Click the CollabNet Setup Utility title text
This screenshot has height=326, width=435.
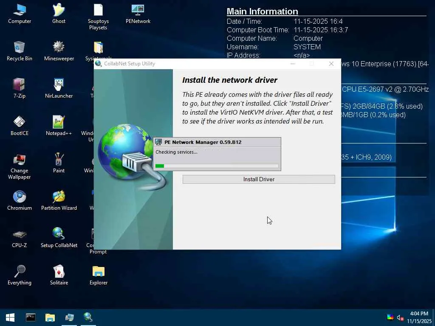pyautogui.click(x=129, y=64)
